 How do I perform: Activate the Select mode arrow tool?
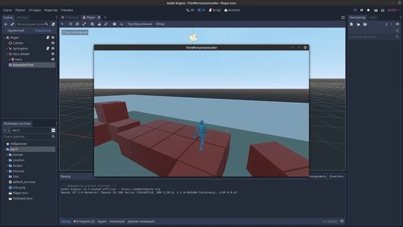[x=62, y=24]
